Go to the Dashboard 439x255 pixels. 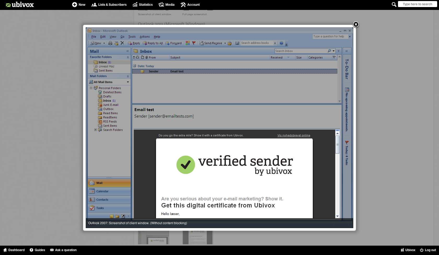point(14,250)
